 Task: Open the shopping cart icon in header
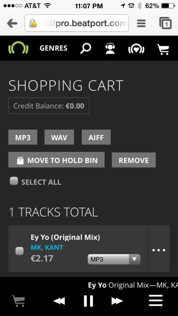pyautogui.click(x=163, y=49)
